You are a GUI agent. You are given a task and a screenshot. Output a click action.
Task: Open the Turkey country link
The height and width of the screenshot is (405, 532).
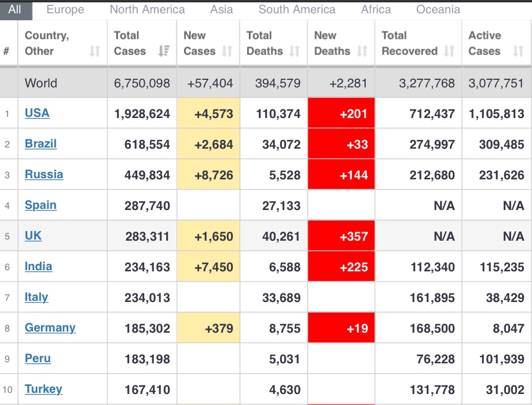43,389
